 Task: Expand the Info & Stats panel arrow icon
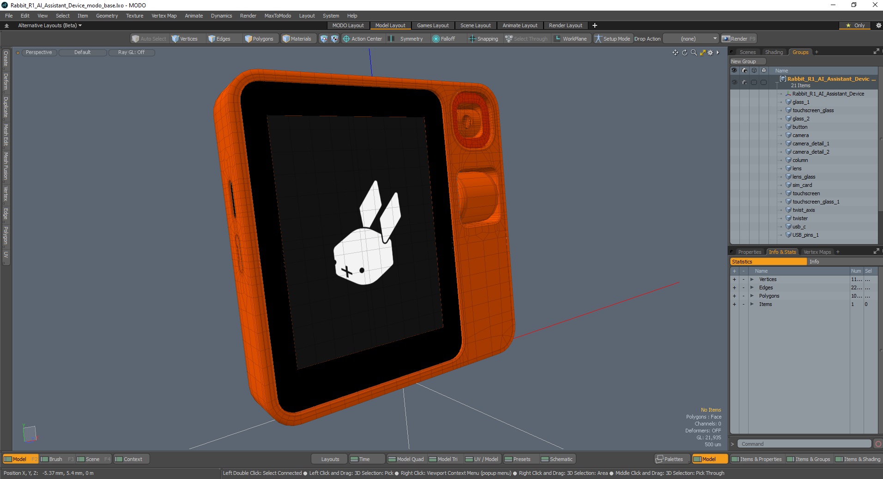876,251
